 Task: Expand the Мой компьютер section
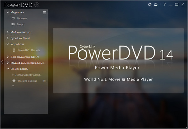(8, 32)
